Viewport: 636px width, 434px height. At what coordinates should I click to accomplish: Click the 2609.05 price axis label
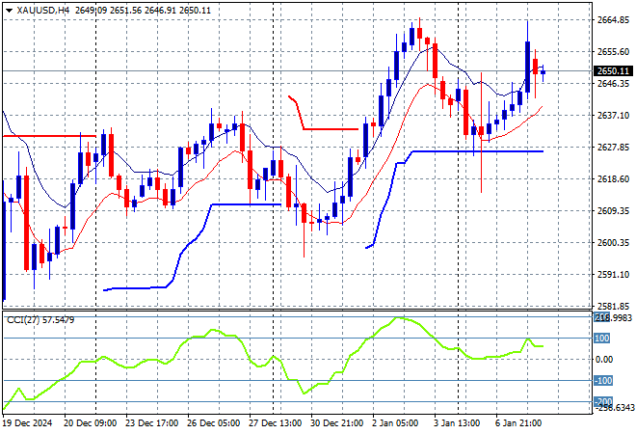(613, 210)
